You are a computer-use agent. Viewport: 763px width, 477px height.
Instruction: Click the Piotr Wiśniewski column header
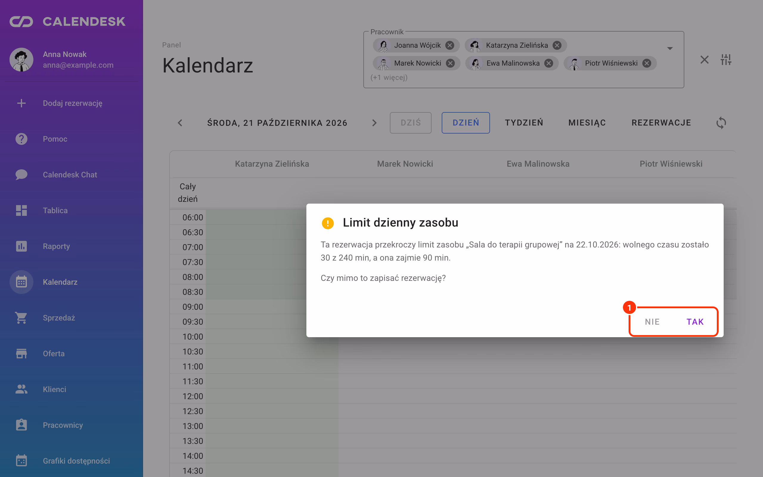click(671, 164)
